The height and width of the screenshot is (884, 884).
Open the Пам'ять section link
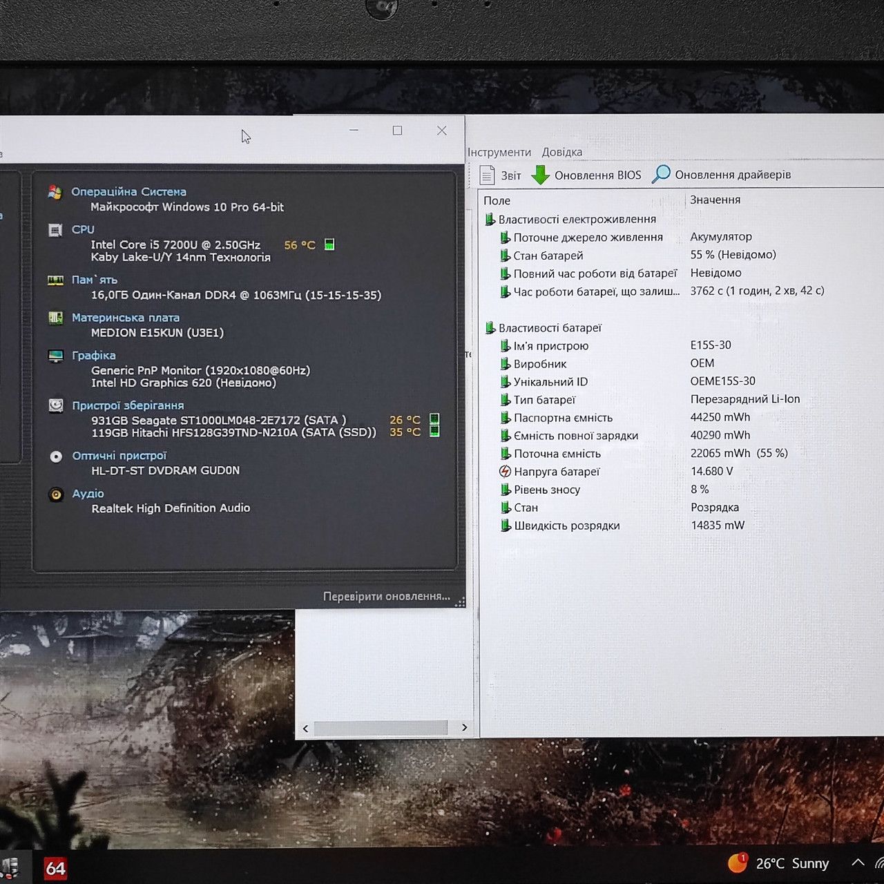tap(95, 280)
